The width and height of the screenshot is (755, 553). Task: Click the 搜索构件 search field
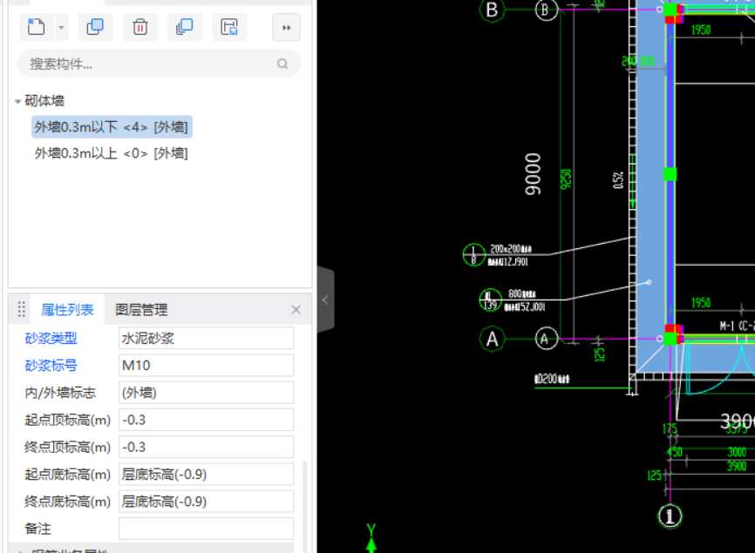[x=160, y=64]
